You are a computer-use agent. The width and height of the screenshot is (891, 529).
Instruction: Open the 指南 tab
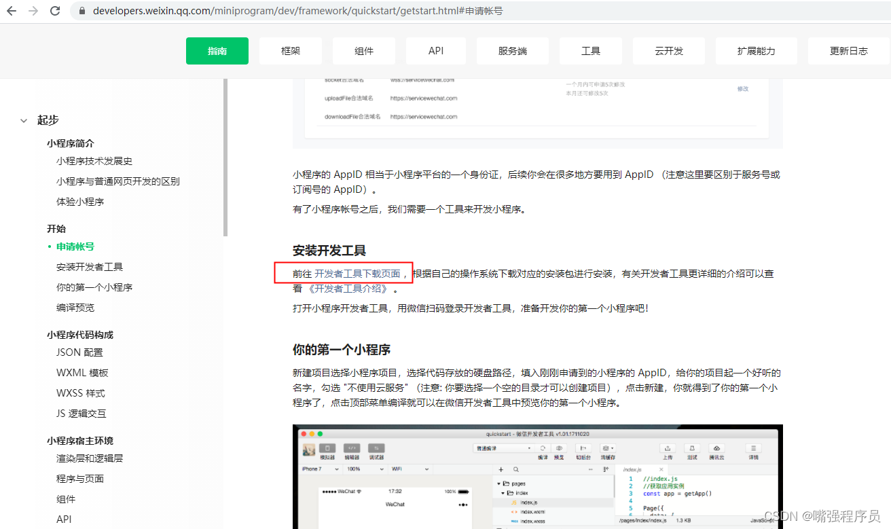pyautogui.click(x=217, y=51)
